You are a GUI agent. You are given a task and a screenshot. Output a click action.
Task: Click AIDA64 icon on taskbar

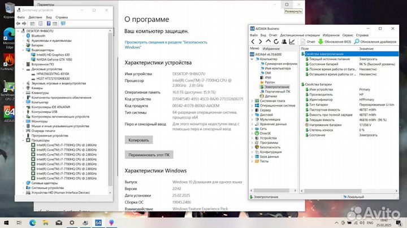(98, 222)
